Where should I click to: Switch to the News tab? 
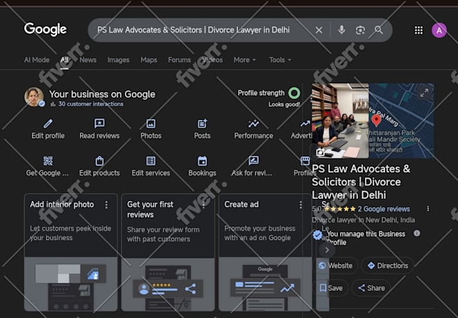pyautogui.click(x=88, y=60)
